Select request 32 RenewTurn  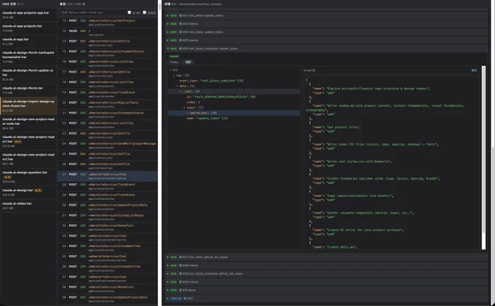tap(107, 228)
